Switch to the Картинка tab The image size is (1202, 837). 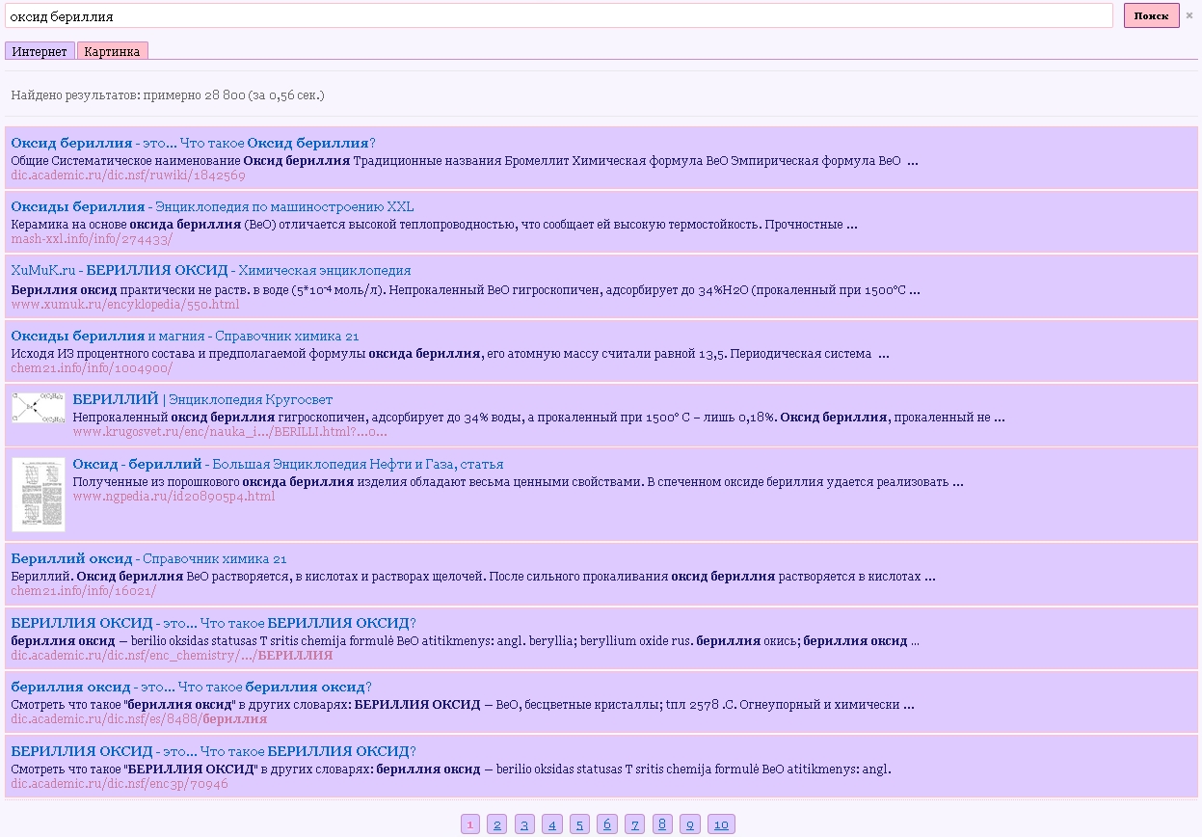112,51
